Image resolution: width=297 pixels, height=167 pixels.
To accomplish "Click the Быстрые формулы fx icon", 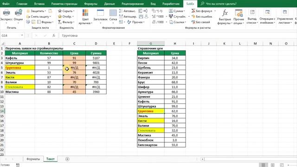I will click(x=225, y=13).
